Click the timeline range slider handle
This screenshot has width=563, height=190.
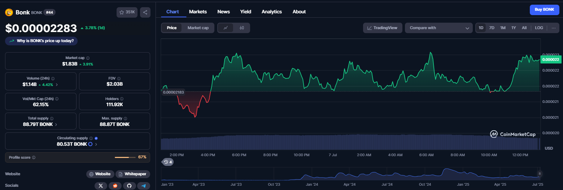click(x=540, y=173)
